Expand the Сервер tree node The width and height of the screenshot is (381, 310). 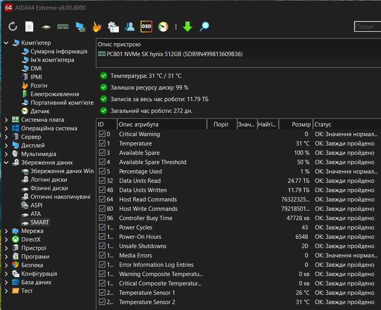pyautogui.click(x=6, y=137)
